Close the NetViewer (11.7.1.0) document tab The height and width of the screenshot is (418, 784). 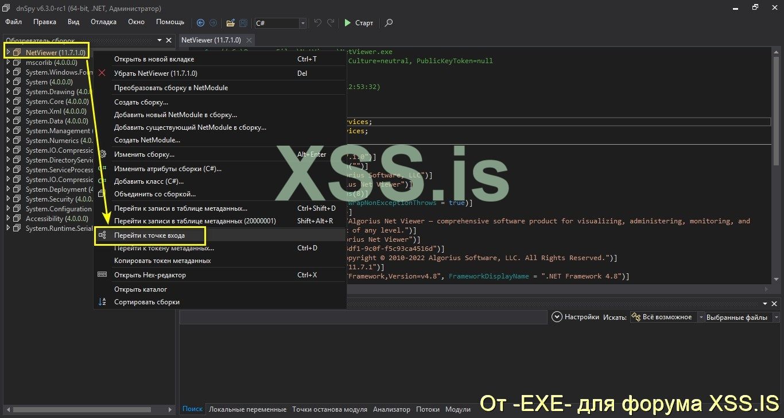click(249, 40)
